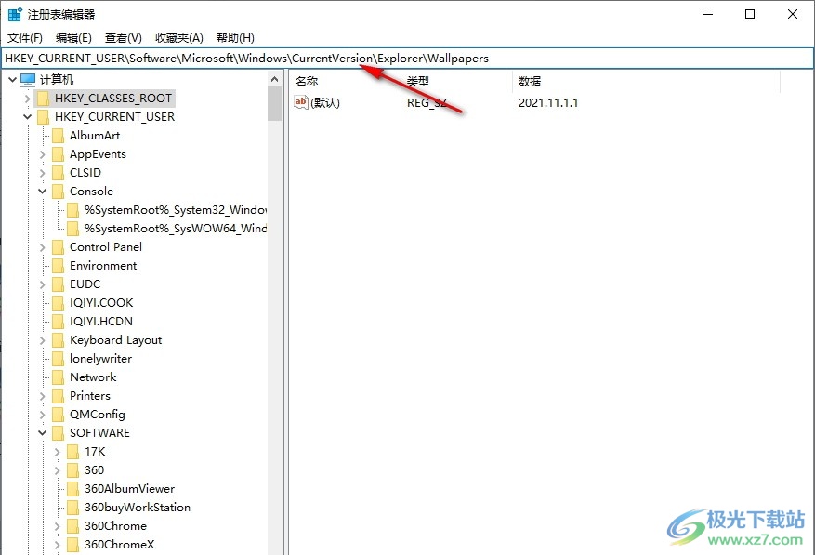815x555 pixels.
Task: Collapse the SOFTWARE node
Action: point(43,433)
